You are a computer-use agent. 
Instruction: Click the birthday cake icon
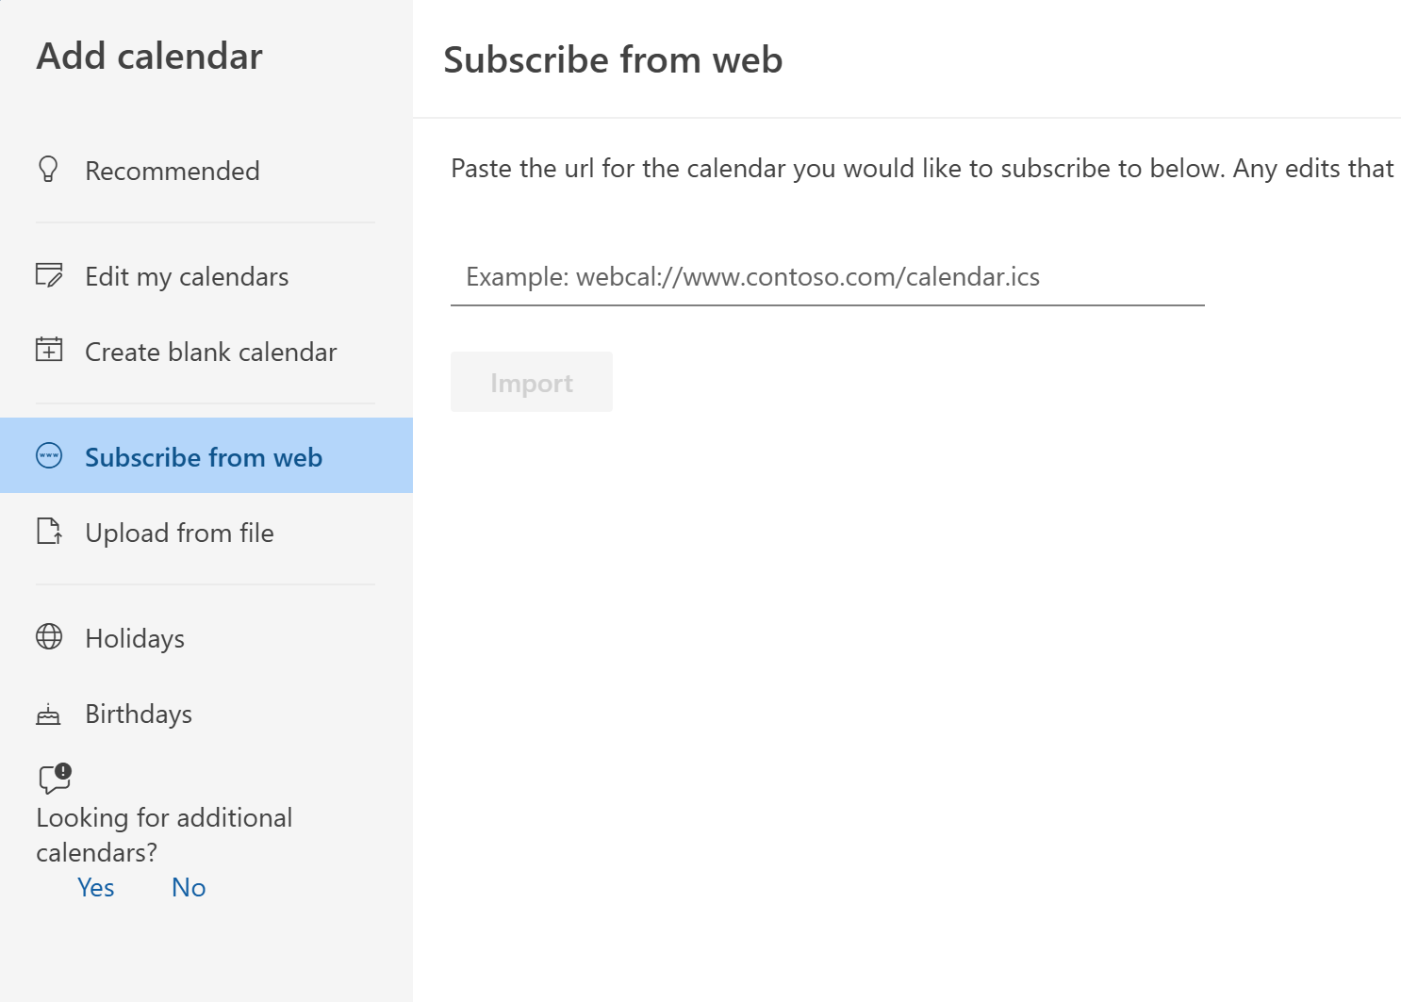pyautogui.click(x=49, y=715)
